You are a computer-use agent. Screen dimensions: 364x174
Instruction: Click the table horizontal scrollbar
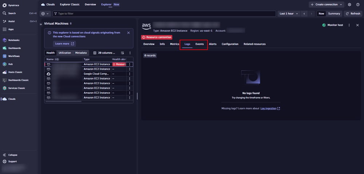tap(63, 102)
